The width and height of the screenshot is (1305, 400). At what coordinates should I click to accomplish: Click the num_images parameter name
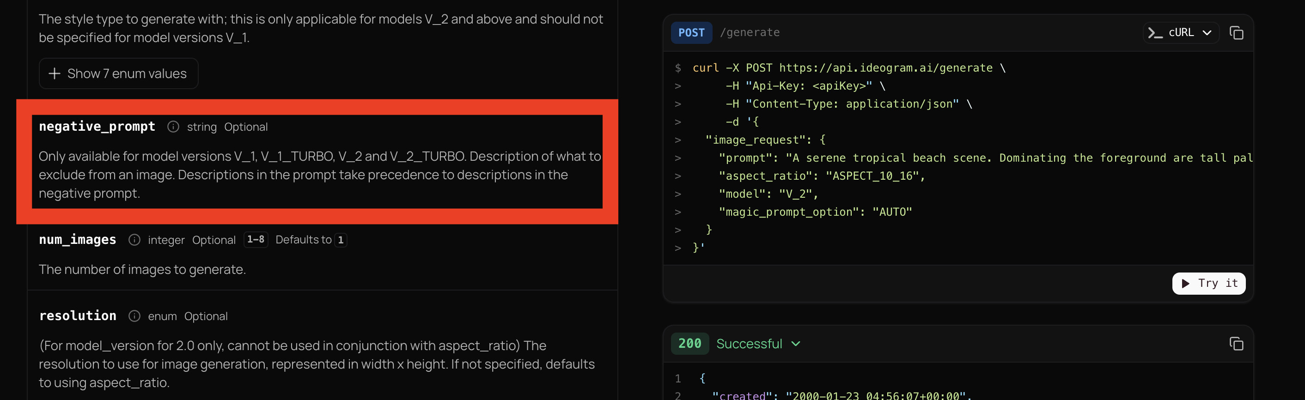point(78,240)
